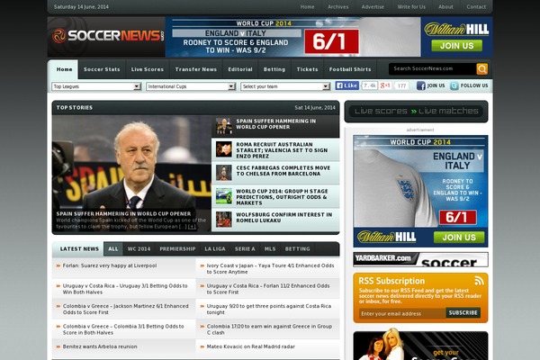The image size is (540, 360).
Task: Open Football Shirts menu item
Action: (350, 69)
